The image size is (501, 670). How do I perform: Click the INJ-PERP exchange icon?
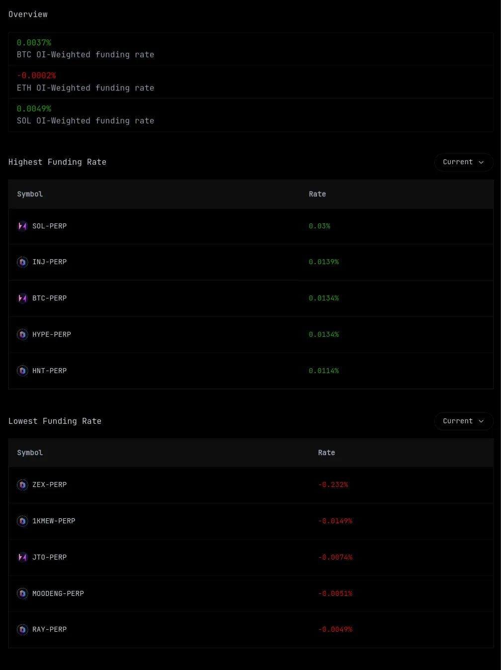pyautogui.click(x=22, y=262)
